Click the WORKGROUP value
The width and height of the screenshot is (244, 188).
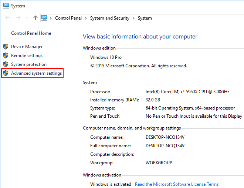click(159, 163)
